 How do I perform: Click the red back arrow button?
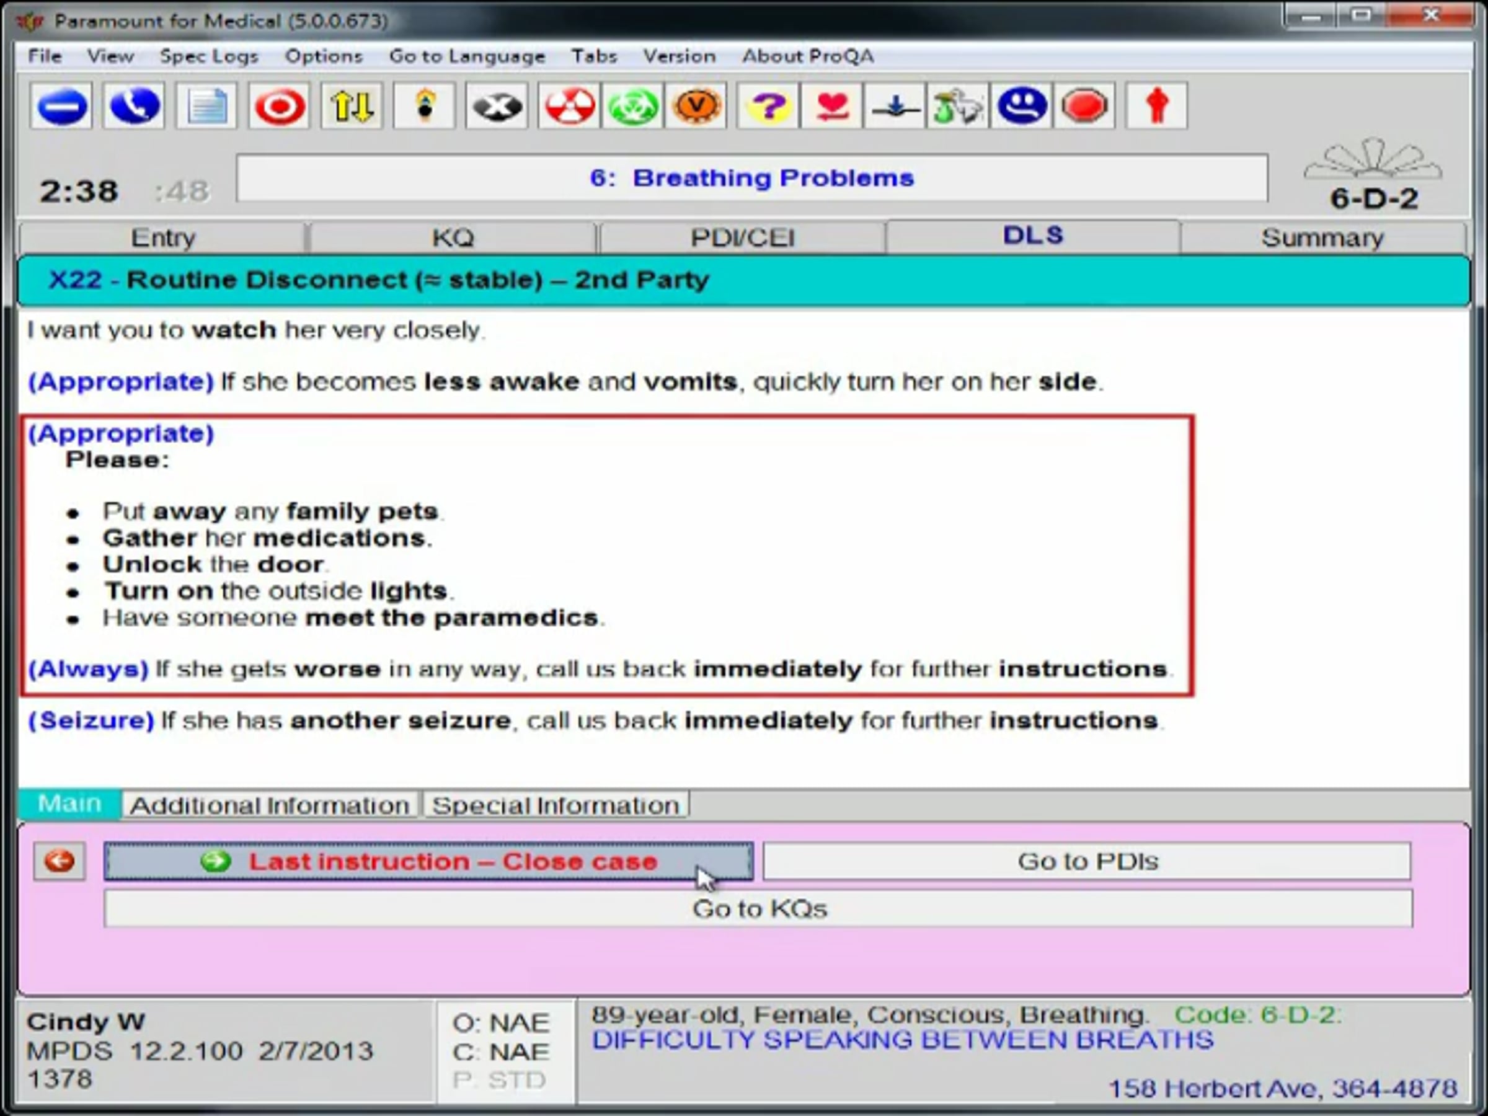coord(60,861)
